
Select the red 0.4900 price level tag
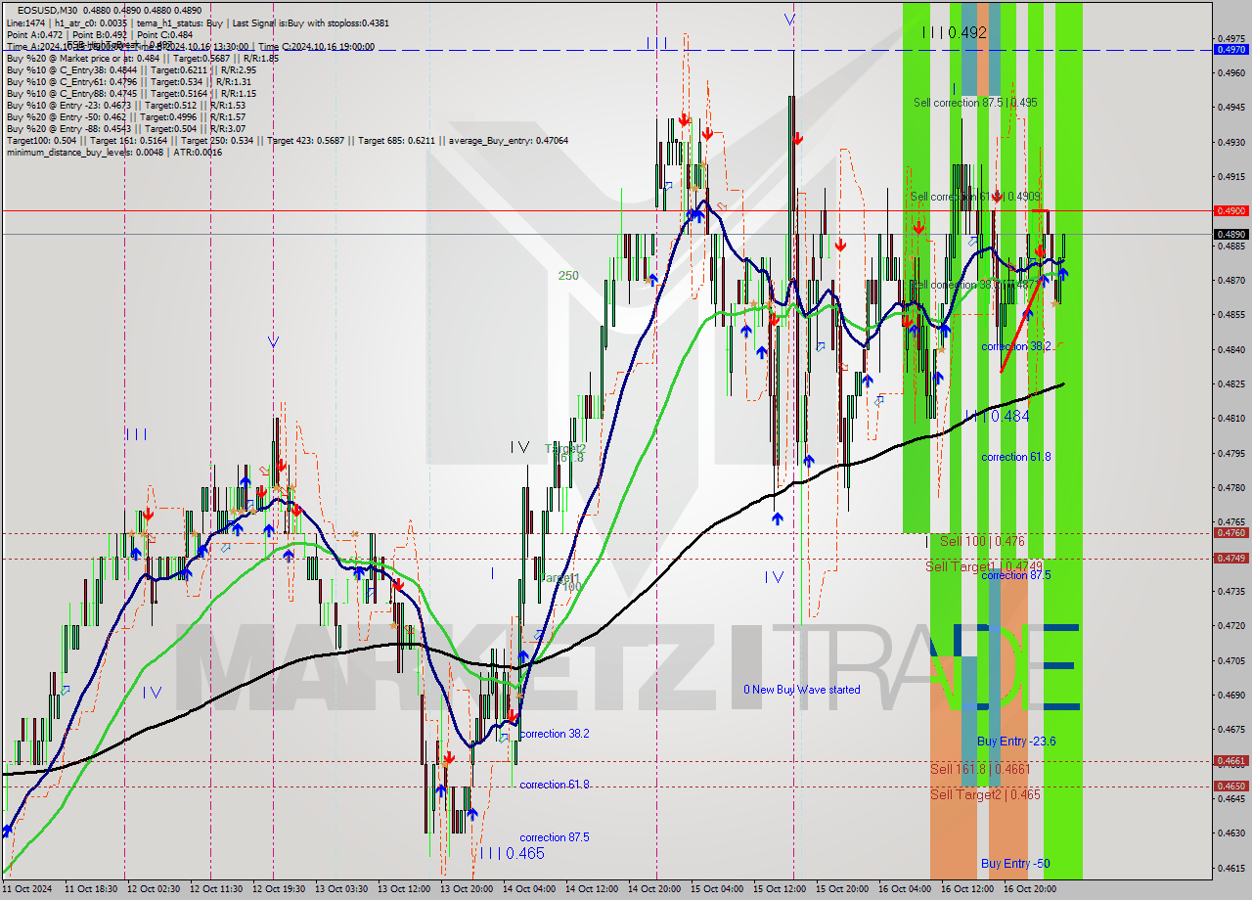point(1230,210)
